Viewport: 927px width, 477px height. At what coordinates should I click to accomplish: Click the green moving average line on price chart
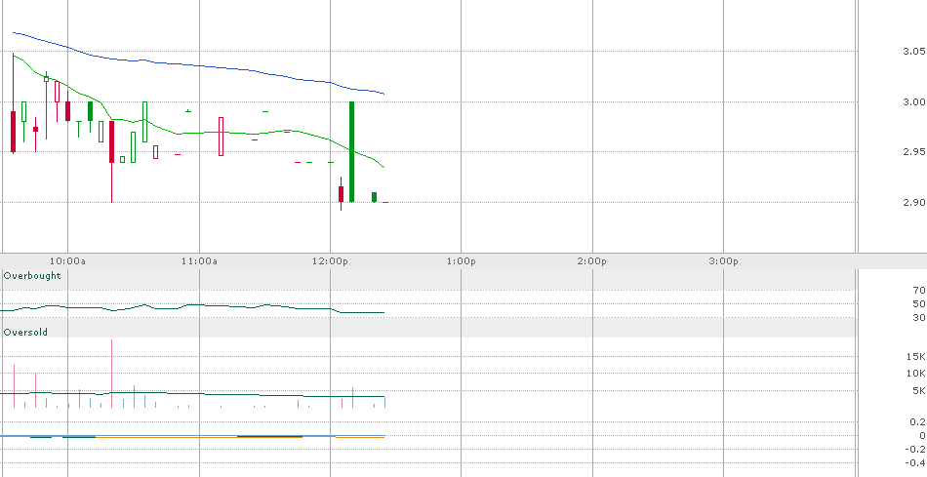(x=199, y=133)
